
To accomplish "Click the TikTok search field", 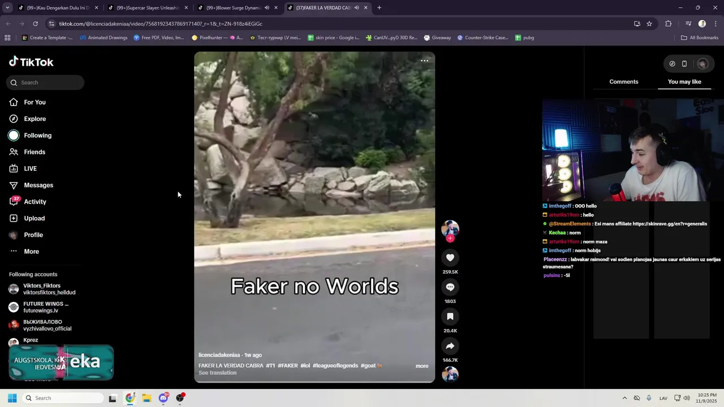I will point(45,83).
